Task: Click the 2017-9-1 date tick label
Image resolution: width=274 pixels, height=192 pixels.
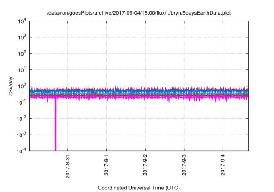Action: click(x=107, y=165)
